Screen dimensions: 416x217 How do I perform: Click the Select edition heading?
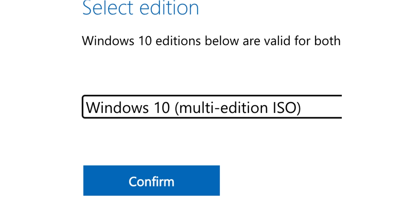pos(141,8)
